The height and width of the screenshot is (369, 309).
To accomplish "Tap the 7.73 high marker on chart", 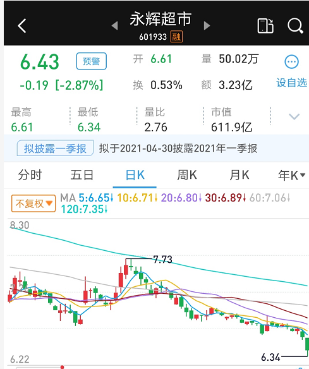I will point(163,260).
